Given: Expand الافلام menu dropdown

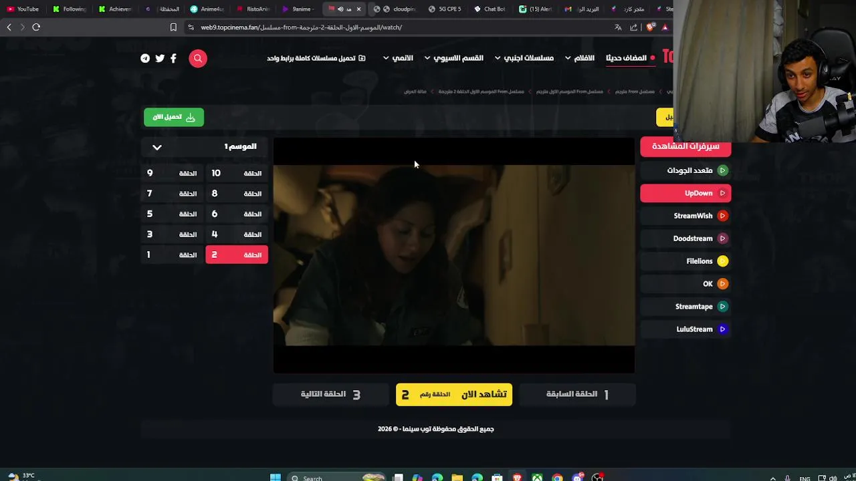Looking at the screenshot, I should click(x=567, y=59).
